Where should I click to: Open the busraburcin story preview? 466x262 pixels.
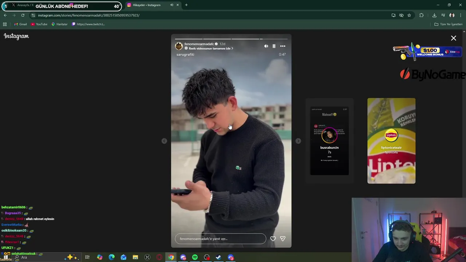pyautogui.click(x=329, y=141)
